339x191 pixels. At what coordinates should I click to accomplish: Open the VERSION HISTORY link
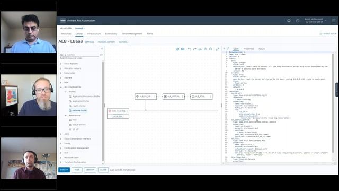[x=106, y=42]
